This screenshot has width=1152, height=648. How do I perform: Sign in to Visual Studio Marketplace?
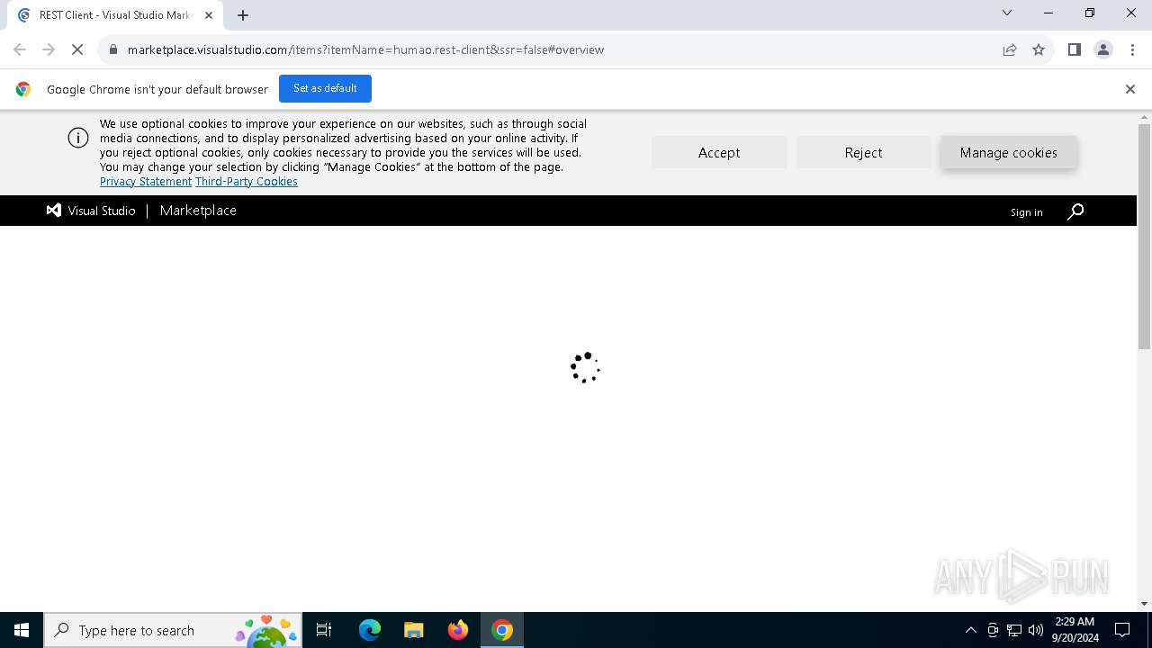click(1026, 212)
